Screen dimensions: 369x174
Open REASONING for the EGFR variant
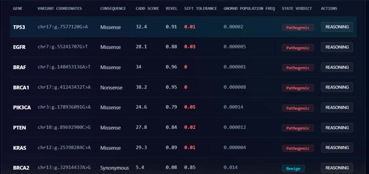(337, 47)
